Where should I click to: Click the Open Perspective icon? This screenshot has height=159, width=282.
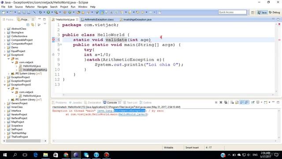point(252,12)
